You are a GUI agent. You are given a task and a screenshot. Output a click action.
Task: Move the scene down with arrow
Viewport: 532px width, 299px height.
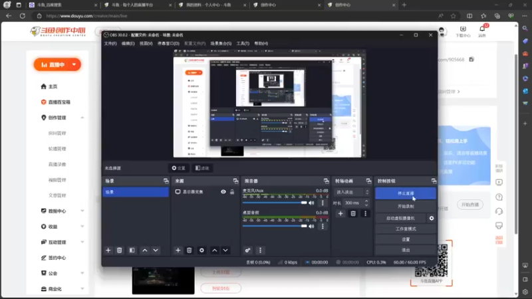coord(156,250)
